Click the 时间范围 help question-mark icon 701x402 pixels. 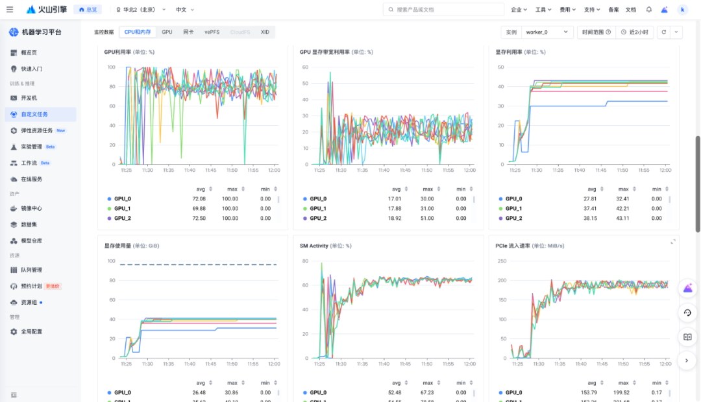pyautogui.click(x=608, y=32)
